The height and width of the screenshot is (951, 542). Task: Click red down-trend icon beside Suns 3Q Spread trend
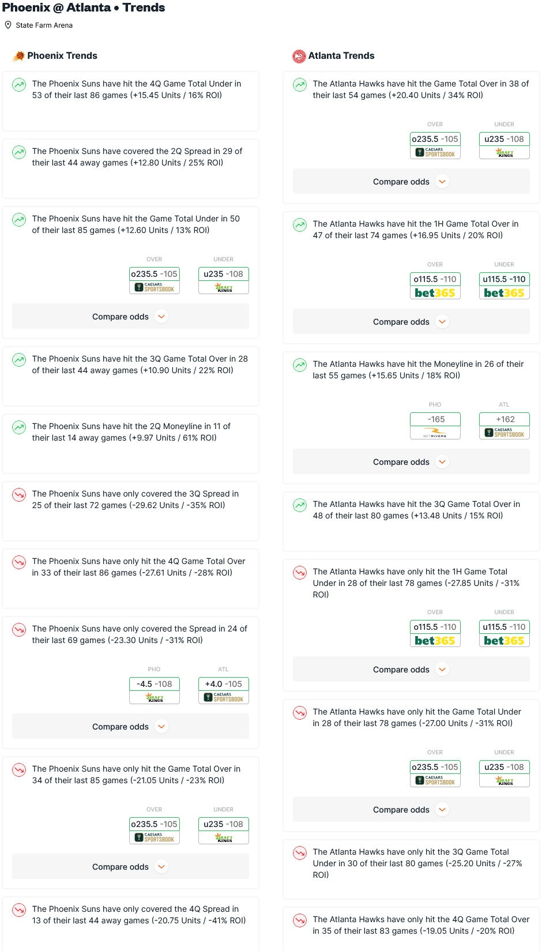[19, 495]
